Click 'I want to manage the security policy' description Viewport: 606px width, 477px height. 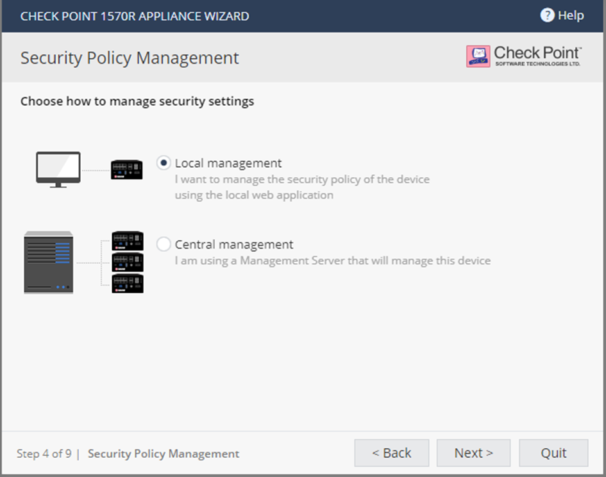pyautogui.click(x=302, y=179)
